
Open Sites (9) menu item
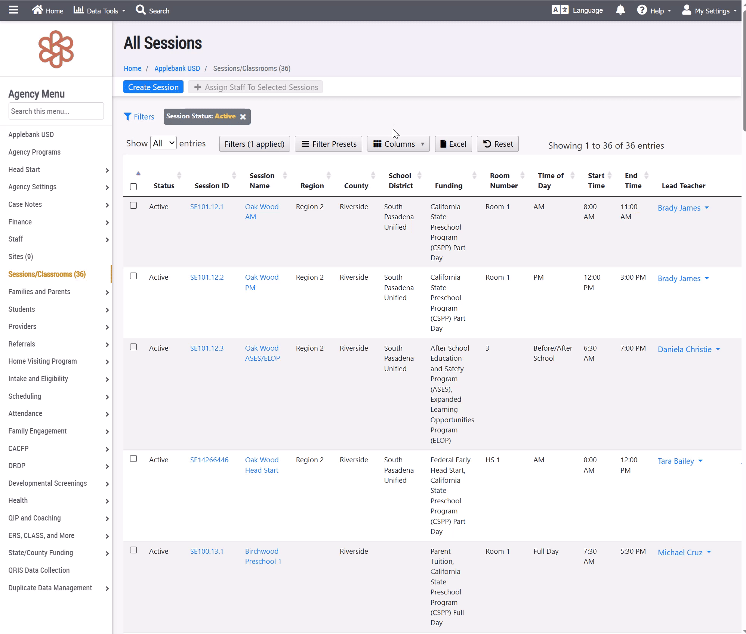[x=21, y=257]
